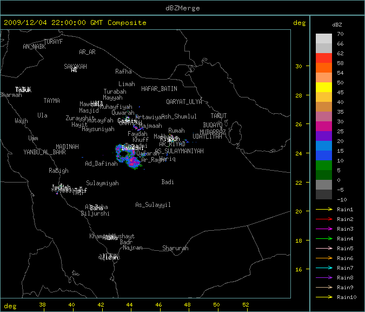Viewport: 365px width, 312px height.
Task: Click the AS_SULAYMANIYAH city label
Action: (x=179, y=151)
